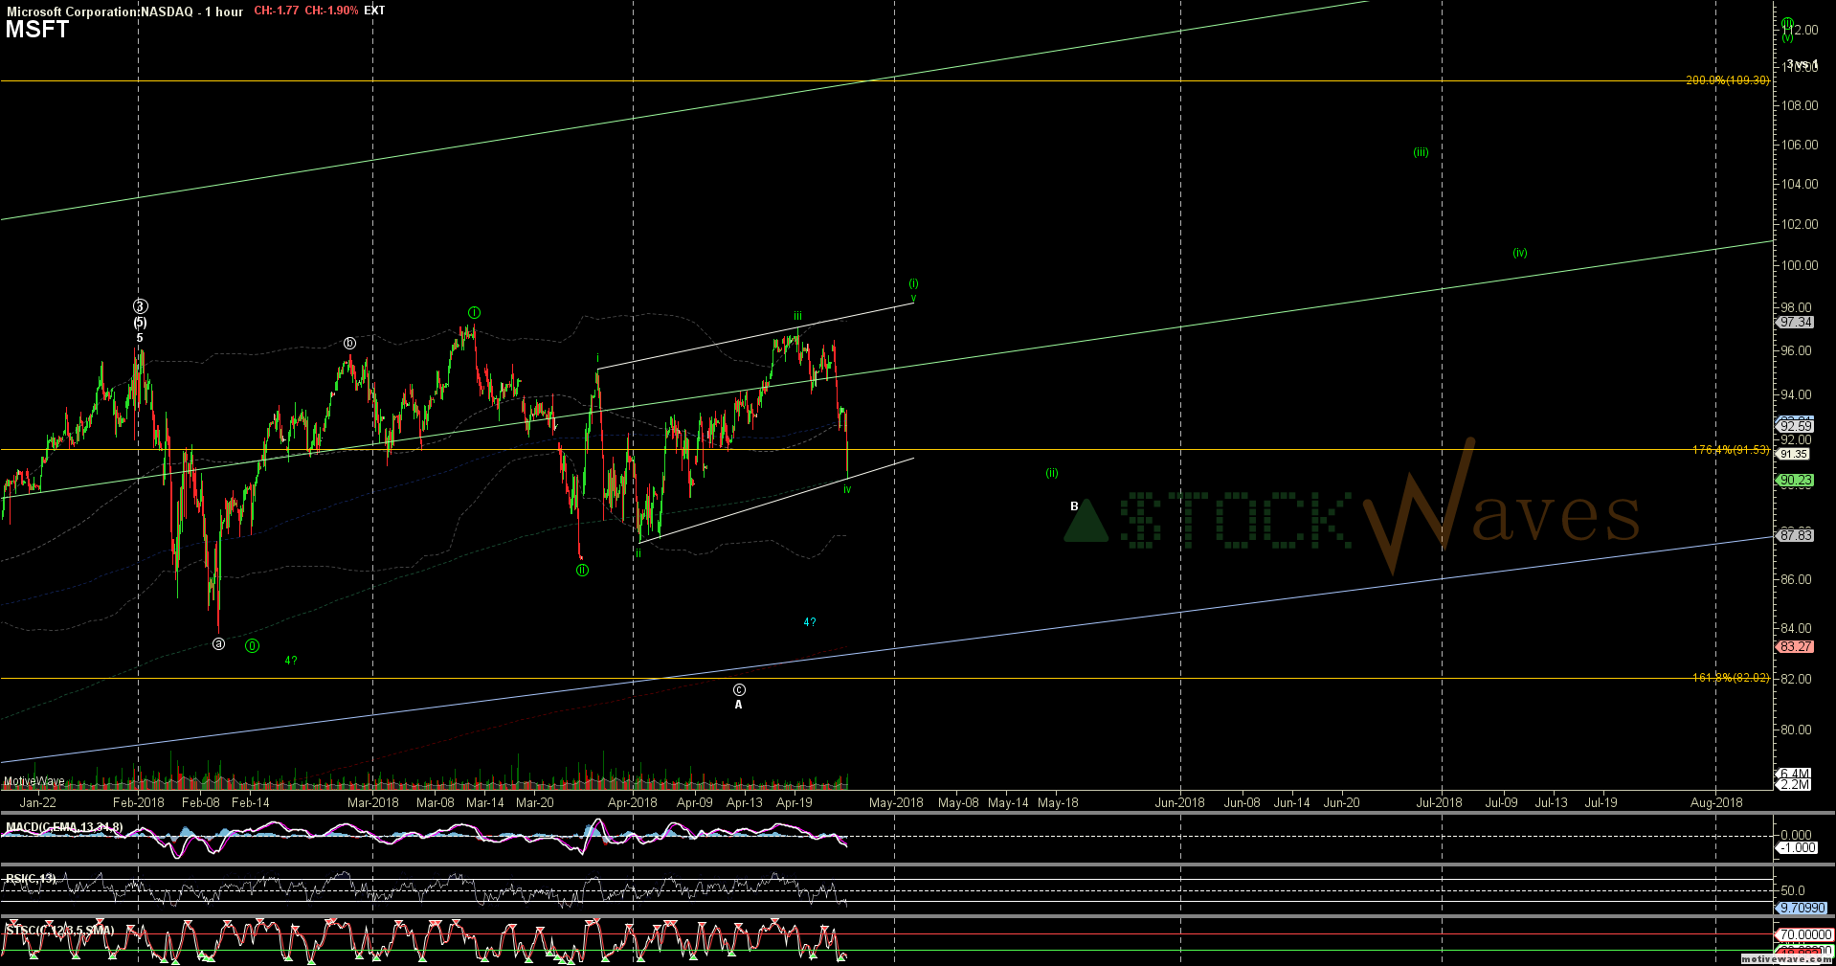The width and height of the screenshot is (1836, 966).
Task: Click the 104.00 price axis label
Action: tap(1799, 184)
